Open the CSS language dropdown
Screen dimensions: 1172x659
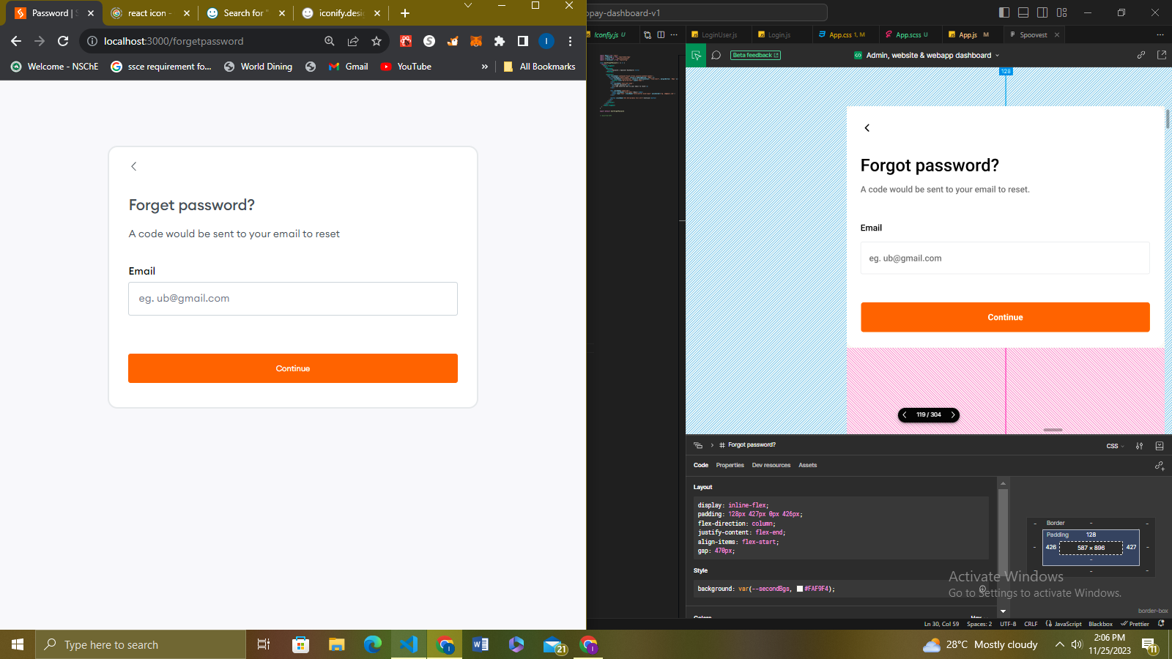1115,446
